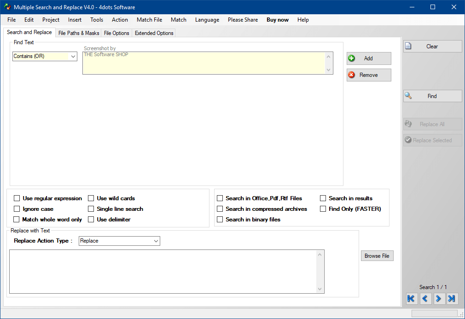465x319 pixels.
Task: Open Replace Action Type dropdown
Action: point(156,241)
